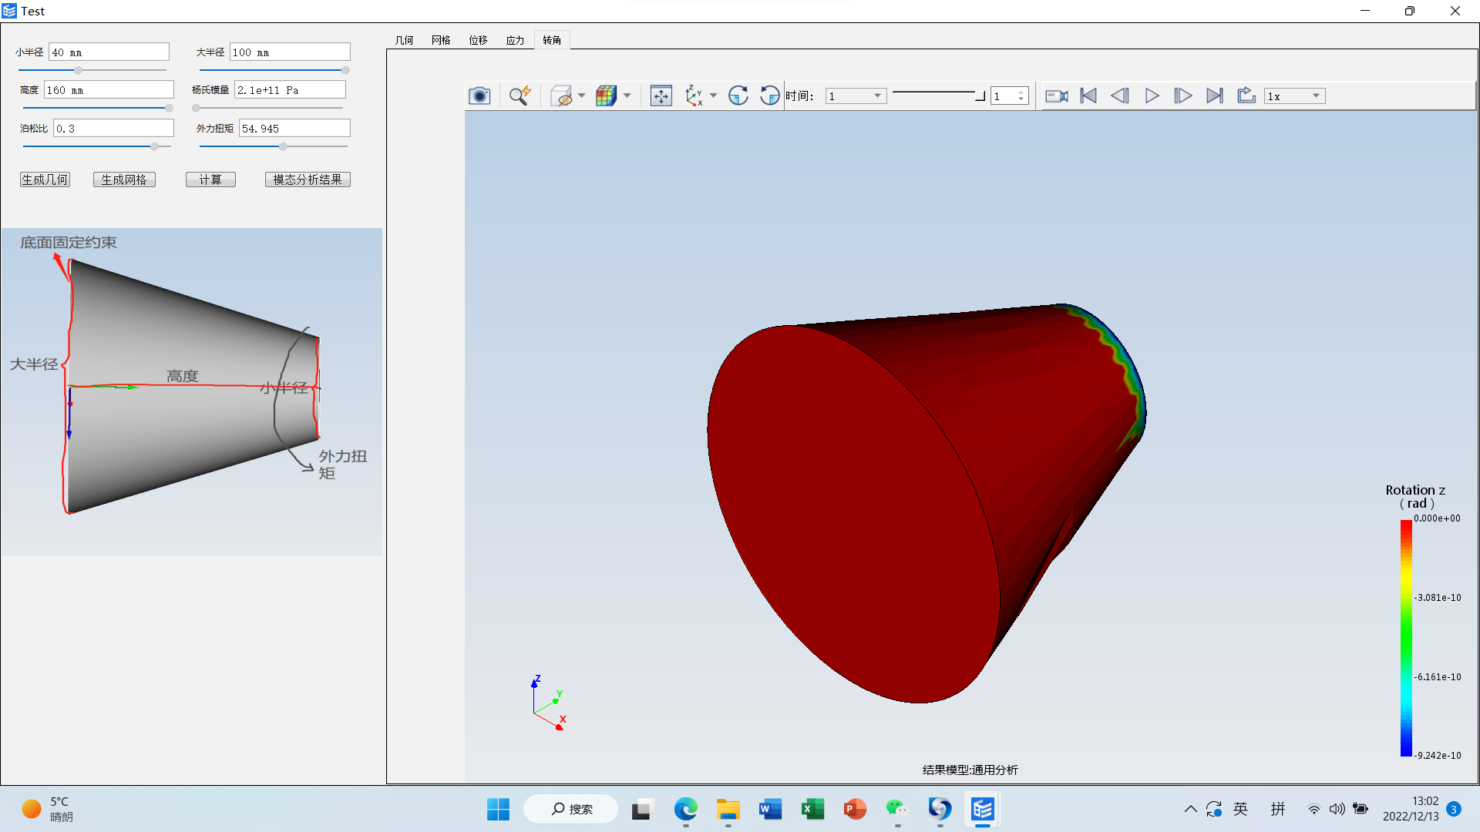Click the 生成几何 button

click(45, 179)
